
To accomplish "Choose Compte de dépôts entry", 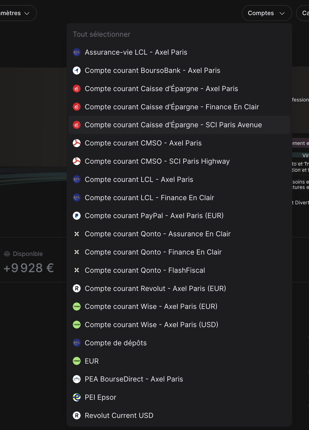I will (x=116, y=343).
